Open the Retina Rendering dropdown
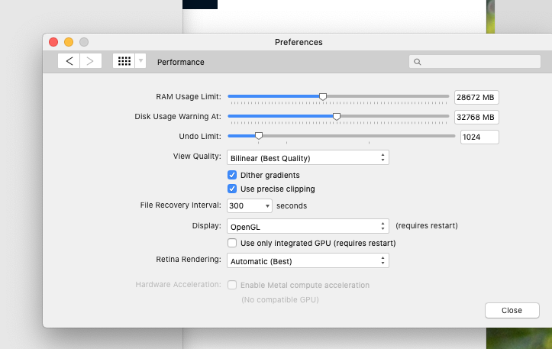 308,261
